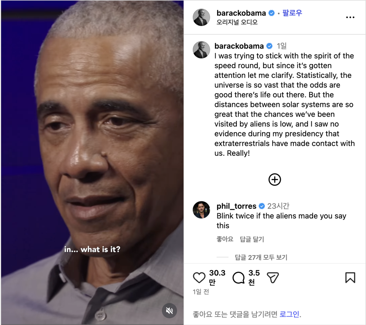Viewport: 366px width, 325px height.
Task: Share post using paper plane icon
Action: coord(273,278)
